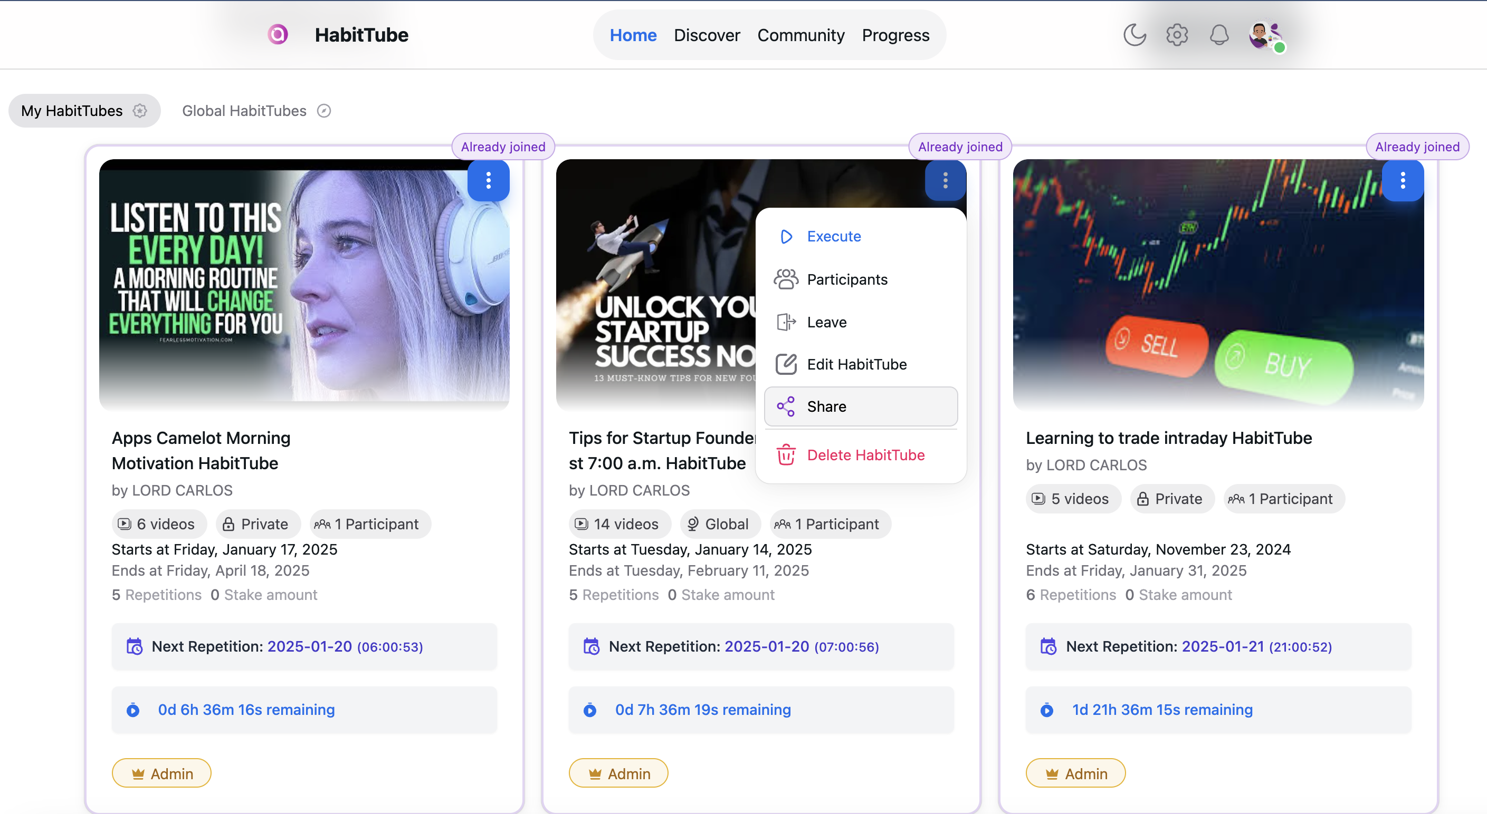The image size is (1487, 814).
Task: Click the user profile avatar
Action: tap(1263, 36)
